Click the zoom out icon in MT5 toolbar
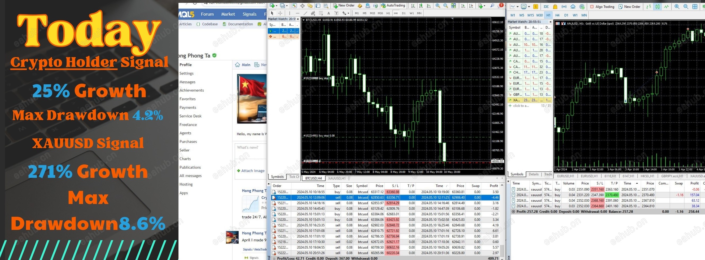The image size is (705, 260). pos(686,7)
